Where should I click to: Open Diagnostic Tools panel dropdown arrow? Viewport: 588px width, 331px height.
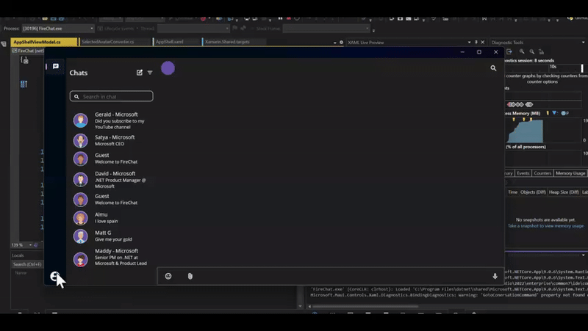pos(583,43)
